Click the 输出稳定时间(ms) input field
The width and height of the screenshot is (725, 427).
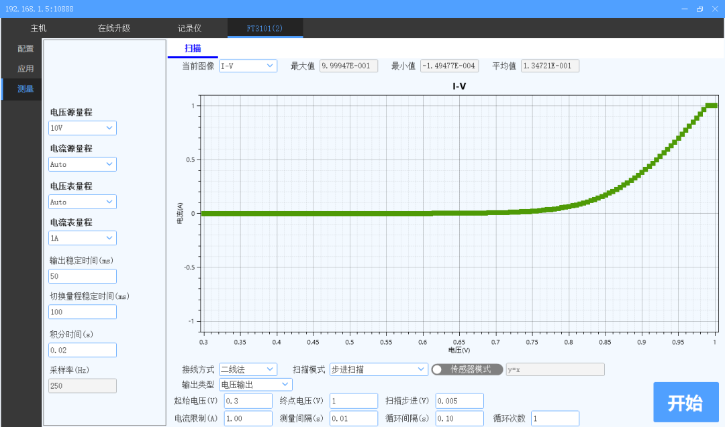pyautogui.click(x=83, y=276)
